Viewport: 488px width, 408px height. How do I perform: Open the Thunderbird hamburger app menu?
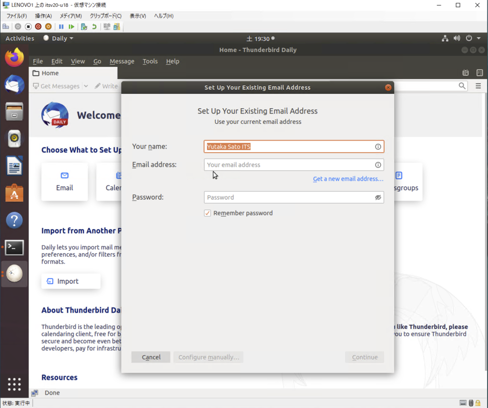pyautogui.click(x=478, y=86)
